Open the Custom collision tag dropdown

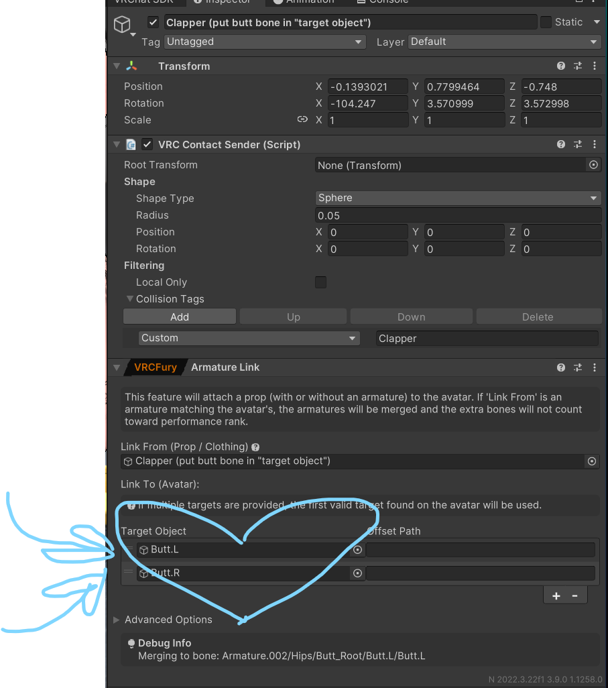point(249,338)
